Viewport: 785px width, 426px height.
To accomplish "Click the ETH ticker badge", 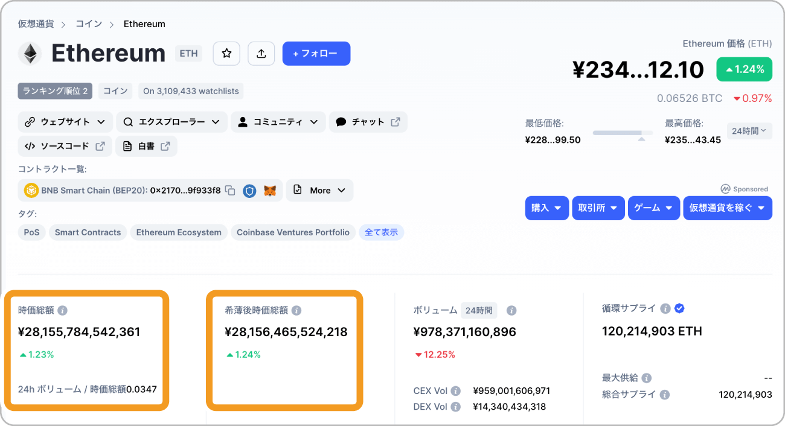I will tap(188, 54).
